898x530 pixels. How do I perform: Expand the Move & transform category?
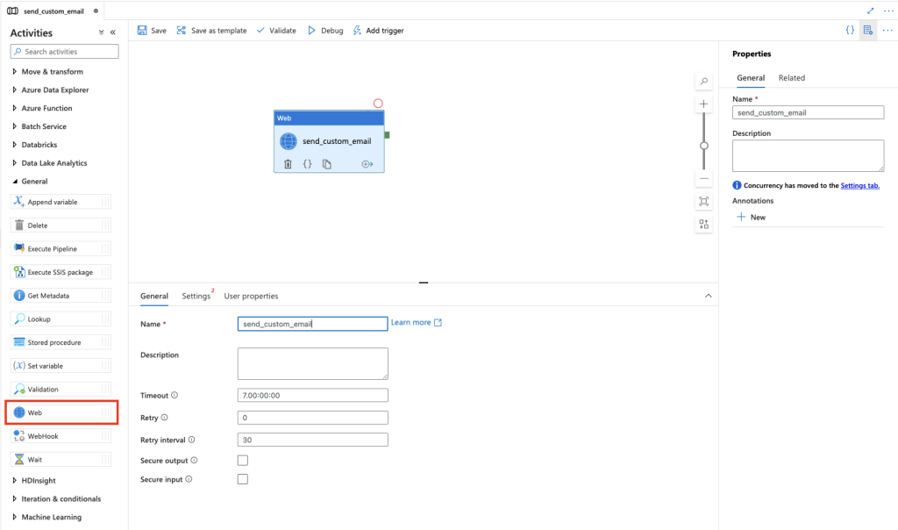coord(52,72)
